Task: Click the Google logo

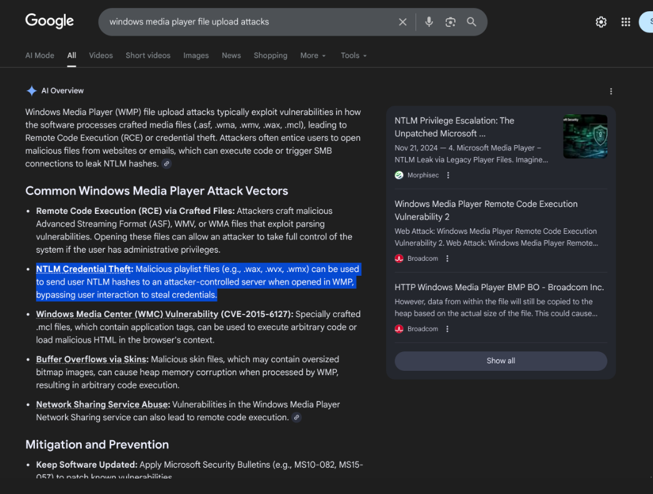Action: click(x=49, y=21)
